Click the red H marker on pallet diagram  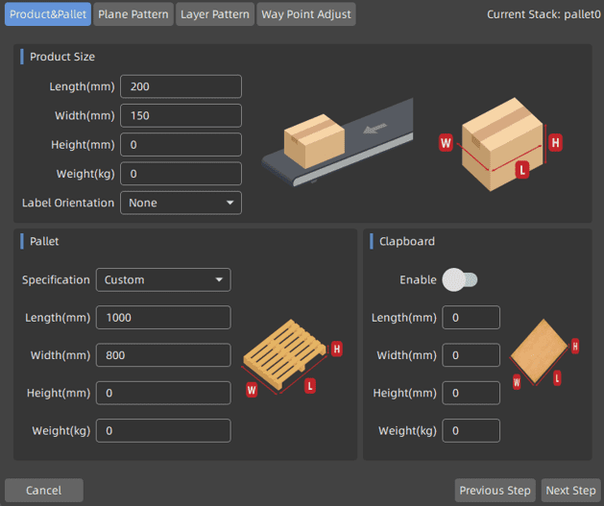click(x=337, y=349)
